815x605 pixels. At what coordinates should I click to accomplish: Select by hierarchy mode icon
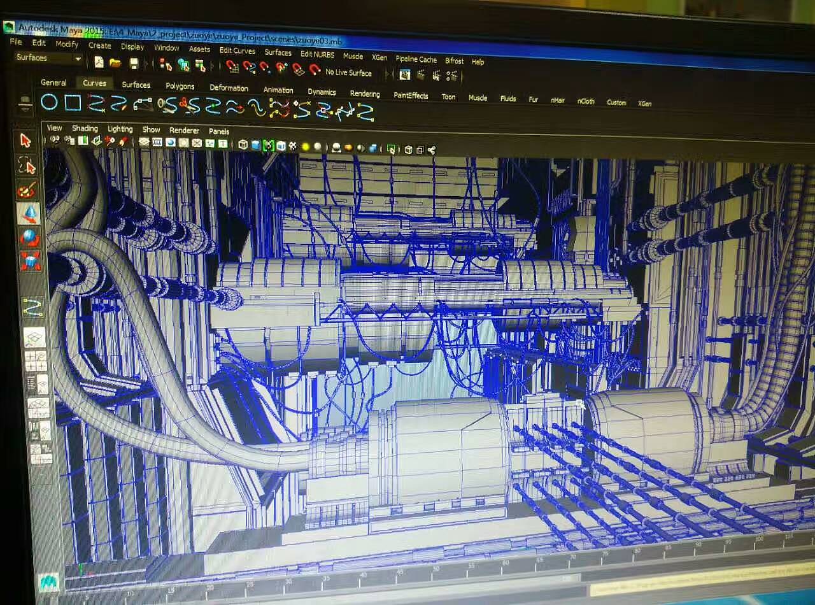click(166, 64)
